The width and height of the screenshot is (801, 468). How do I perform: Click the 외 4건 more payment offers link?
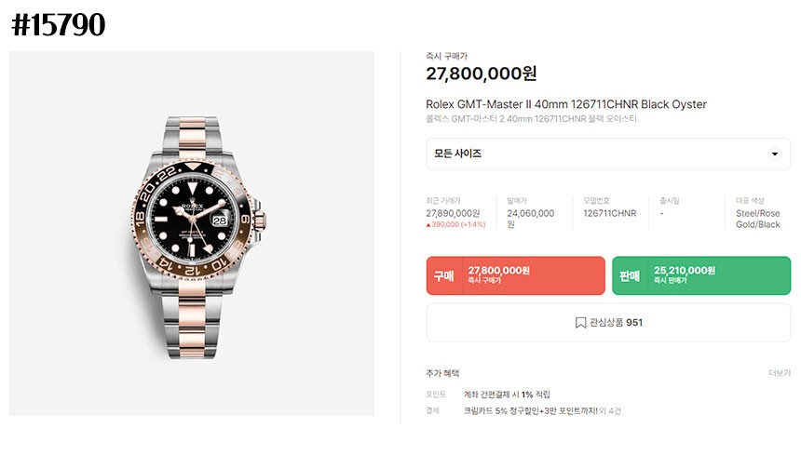pyautogui.click(x=610, y=411)
